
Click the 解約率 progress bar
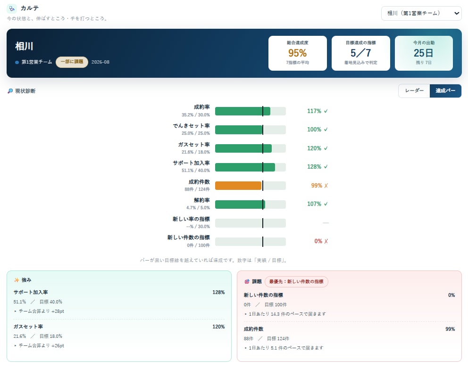[250, 204]
